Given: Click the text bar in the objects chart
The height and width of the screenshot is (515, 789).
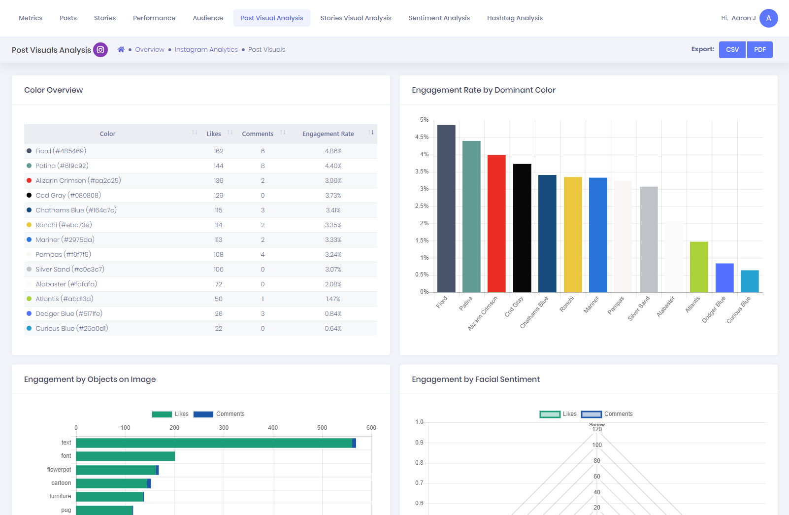Looking at the screenshot, I should click(x=216, y=443).
